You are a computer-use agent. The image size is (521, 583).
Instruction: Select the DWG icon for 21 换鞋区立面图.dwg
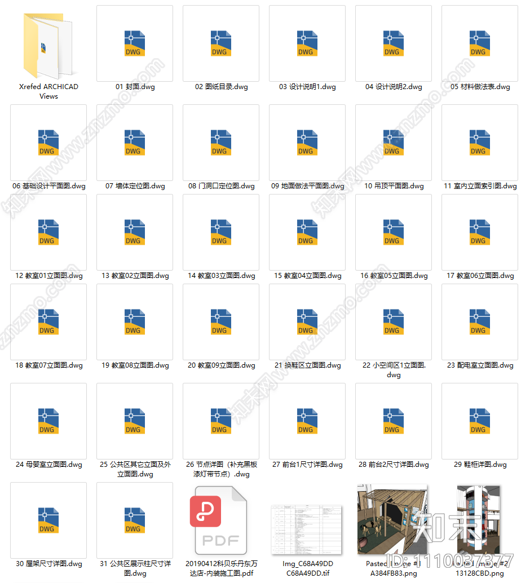(307, 322)
